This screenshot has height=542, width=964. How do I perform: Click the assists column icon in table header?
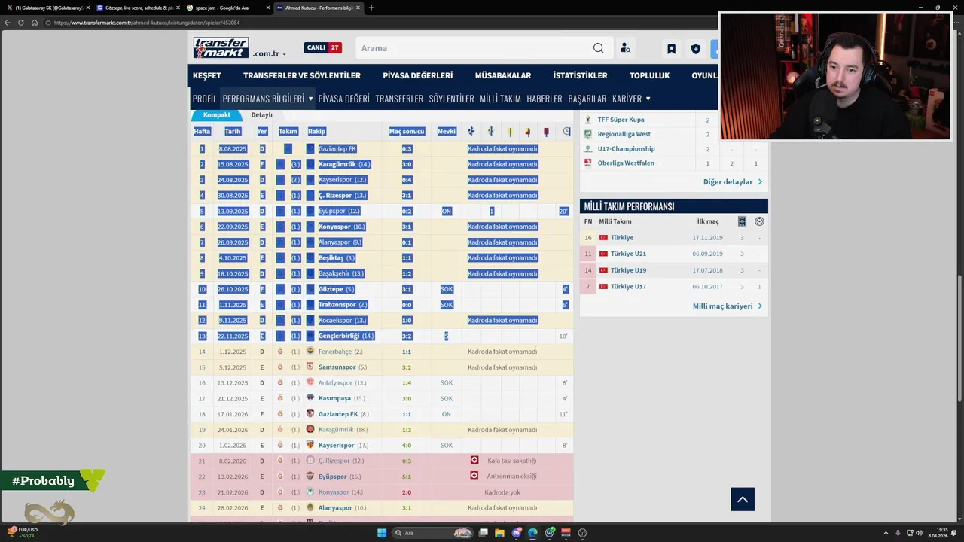(490, 131)
